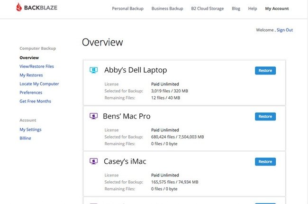Restore Casey's iMac
Viewport: 308px width, 204px height.
tap(265, 161)
